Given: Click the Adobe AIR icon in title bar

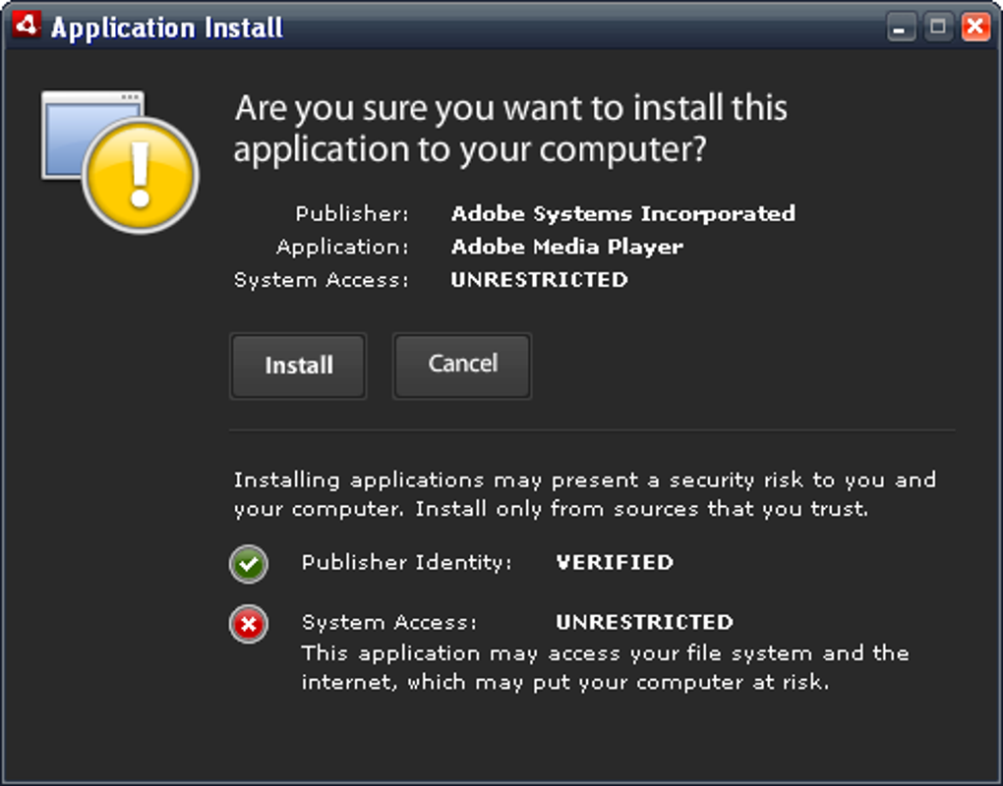Looking at the screenshot, I should coord(25,26).
